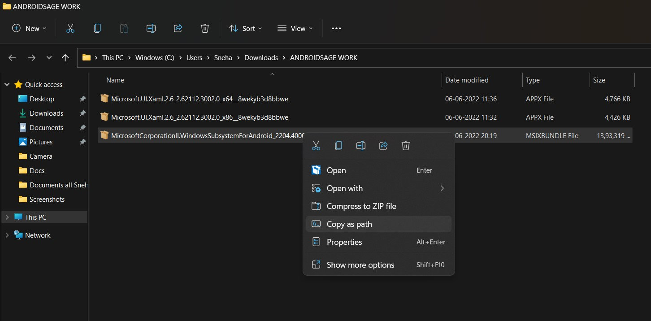The height and width of the screenshot is (321, 651).
Task: Go up one folder with the up arrow
Action: (65, 57)
